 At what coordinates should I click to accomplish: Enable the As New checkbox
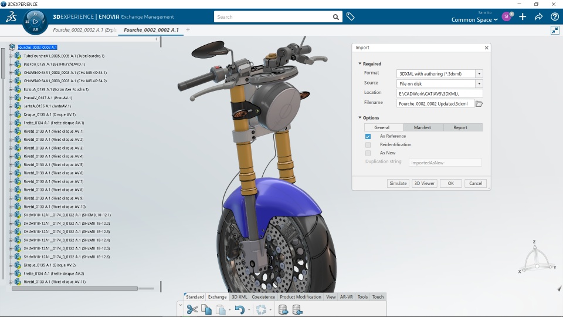[368, 153]
